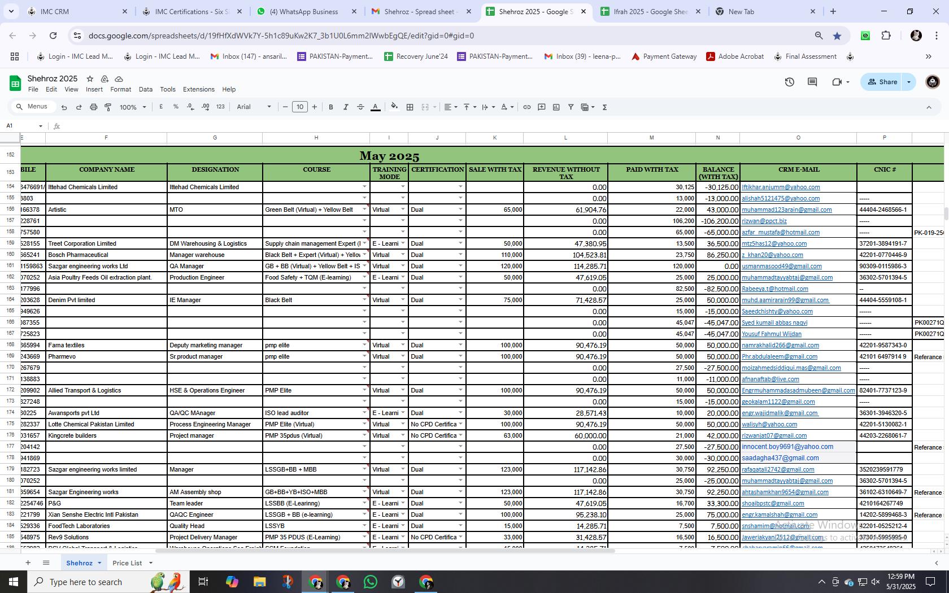Click Increase decimal places icon
The image size is (949, 593).
(205, 107)
